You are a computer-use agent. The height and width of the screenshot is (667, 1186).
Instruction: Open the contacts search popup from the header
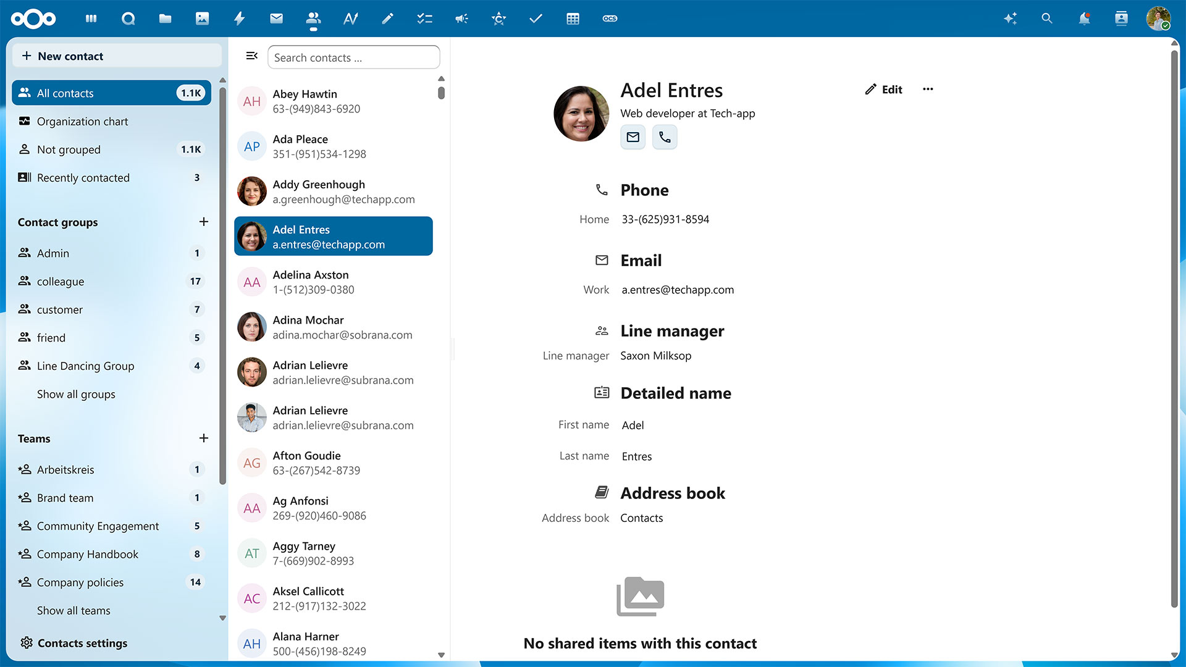click(1047, 19)
